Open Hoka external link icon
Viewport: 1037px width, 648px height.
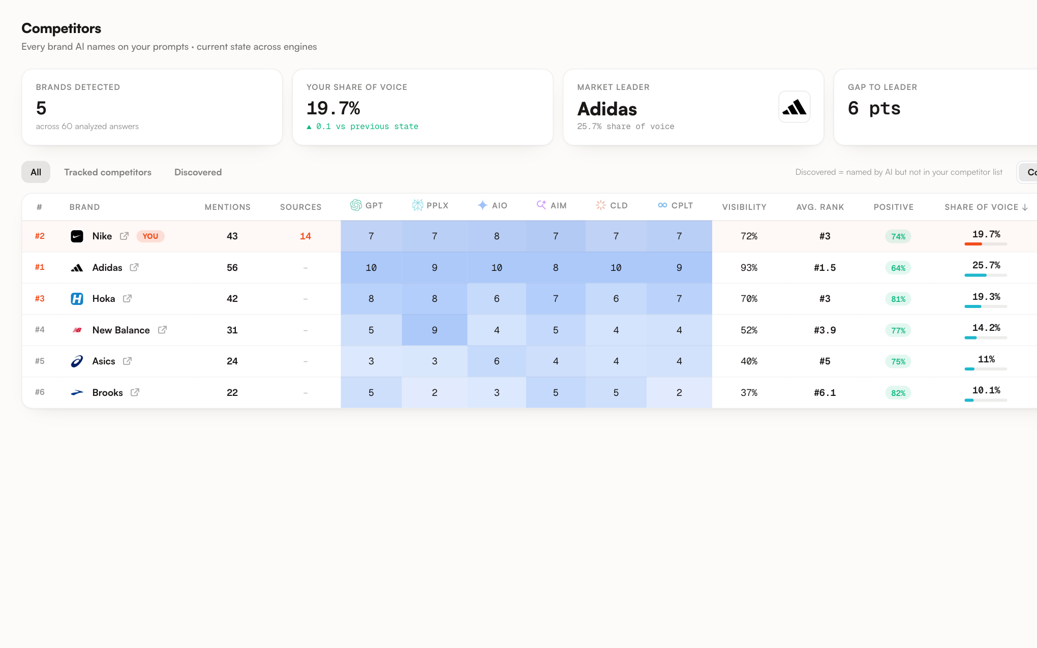click(127, 298)
